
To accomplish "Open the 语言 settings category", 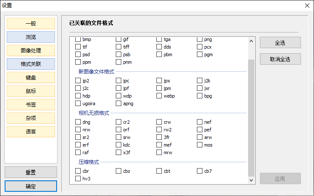I will [31, 131].
